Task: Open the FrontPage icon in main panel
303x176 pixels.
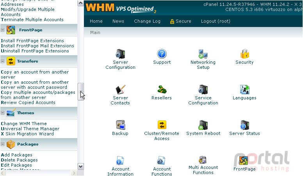Action: pyautogui.click(x=244, y=160)
